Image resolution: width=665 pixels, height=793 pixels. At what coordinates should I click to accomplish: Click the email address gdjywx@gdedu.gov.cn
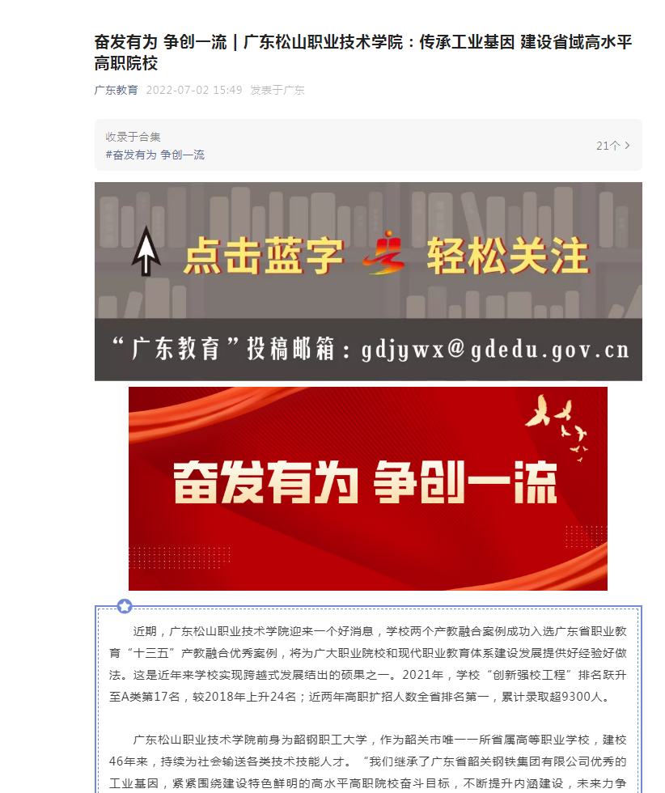[x=495, y=350]
